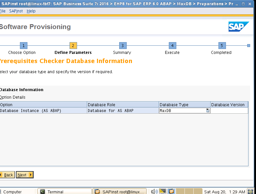Minimize the SAPinst window
The height and width of the screenshot is (194, 256).
[237, 4]
